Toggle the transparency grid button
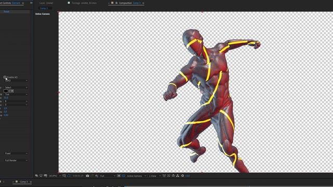This screenshot has height=187, width=333. tap(123, 176)
